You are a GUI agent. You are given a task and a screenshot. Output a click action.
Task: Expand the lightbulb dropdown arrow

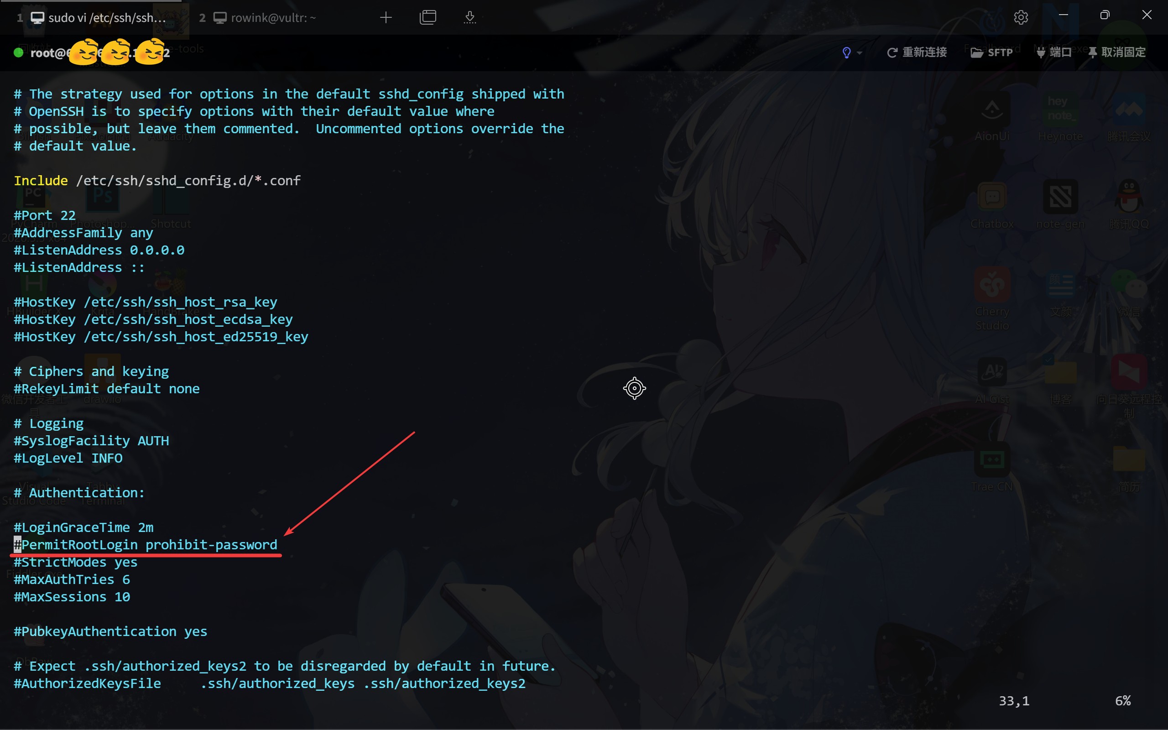click(860, 52)
